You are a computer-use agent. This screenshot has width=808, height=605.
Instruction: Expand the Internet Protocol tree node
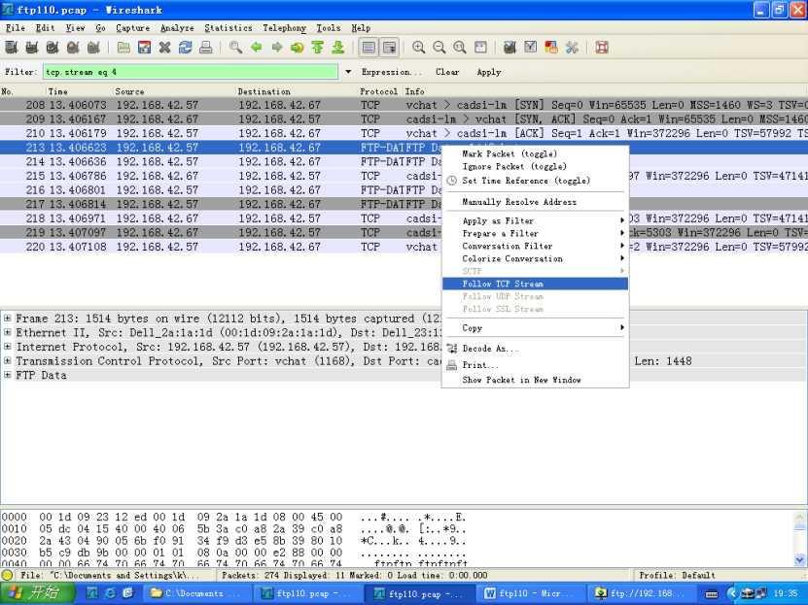coord(7,347)
